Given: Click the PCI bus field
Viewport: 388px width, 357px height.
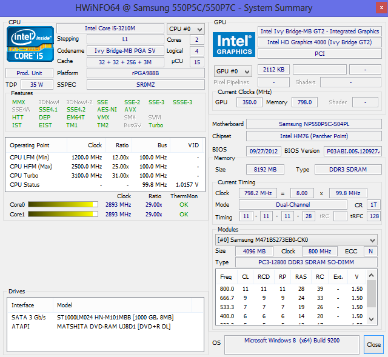Looking at the screenshot, I should pyautogui.click(x=319, y=54).
